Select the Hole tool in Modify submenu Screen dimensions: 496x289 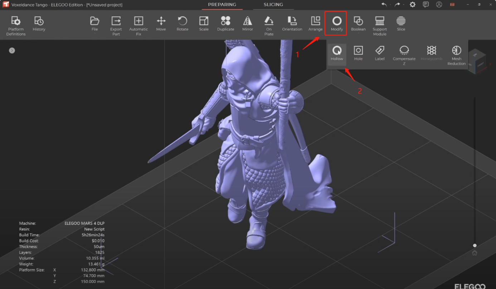[x=358, y=54]
